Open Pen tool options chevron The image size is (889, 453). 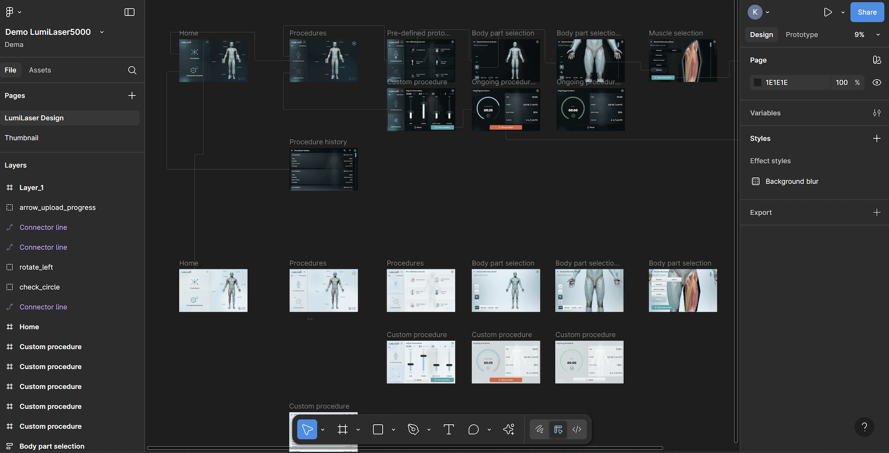tap(429, 429)
